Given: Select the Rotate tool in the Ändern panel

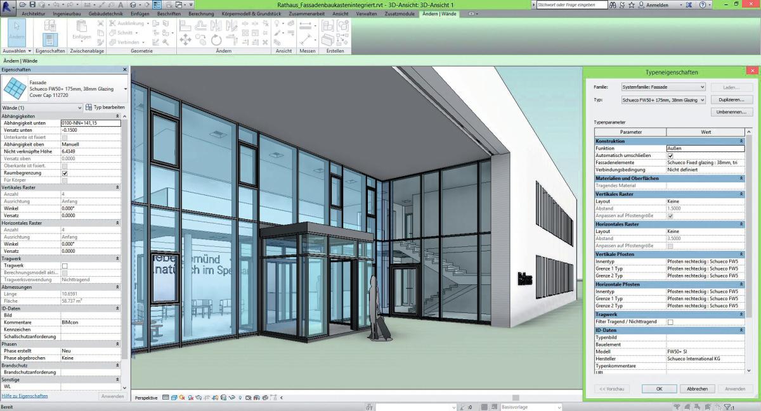Looking at the screenshot, I should 216,40.
